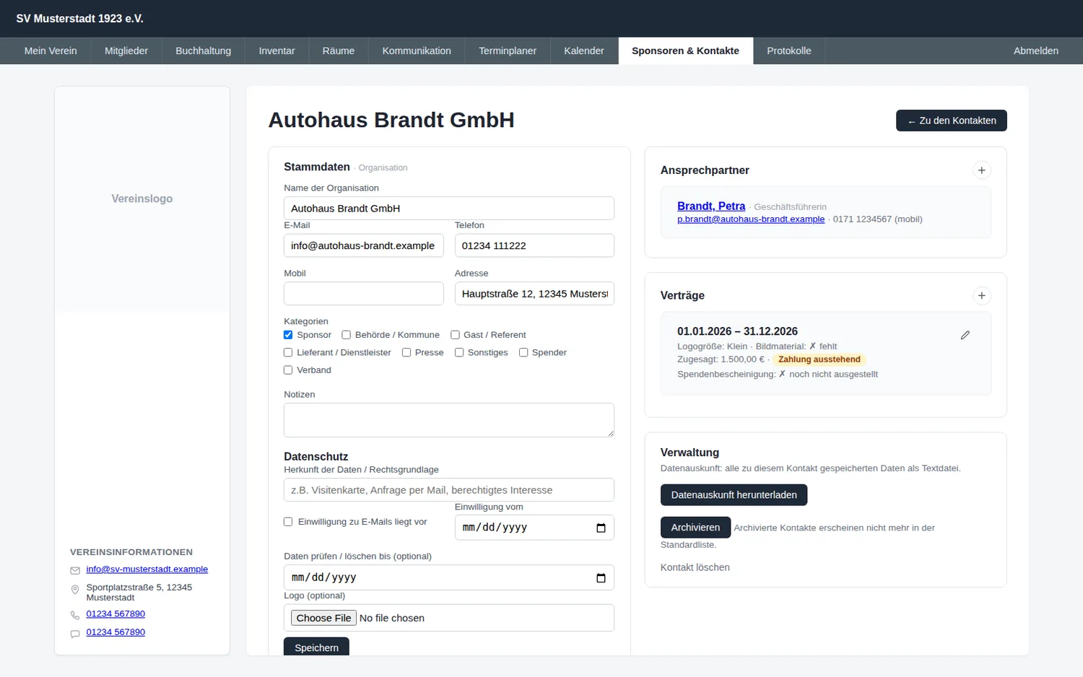Screen dimensions: 1083x677
Task: Uncheck the Sponsor category checkbox
Action: 288,335
